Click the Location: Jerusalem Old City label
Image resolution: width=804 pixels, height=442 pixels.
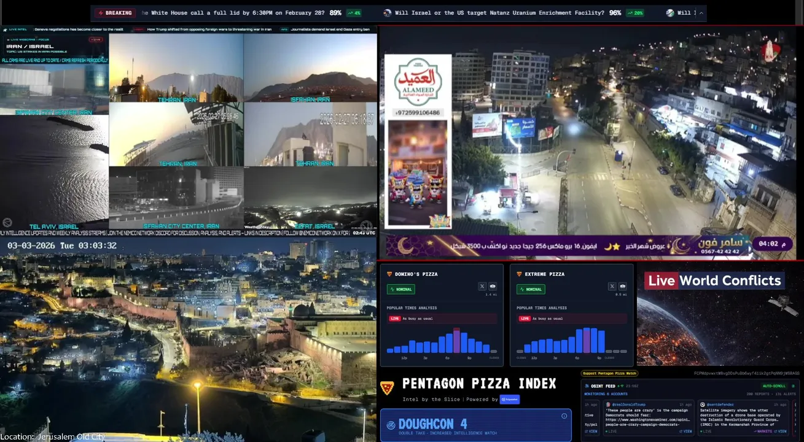click(x=53, y=436)
